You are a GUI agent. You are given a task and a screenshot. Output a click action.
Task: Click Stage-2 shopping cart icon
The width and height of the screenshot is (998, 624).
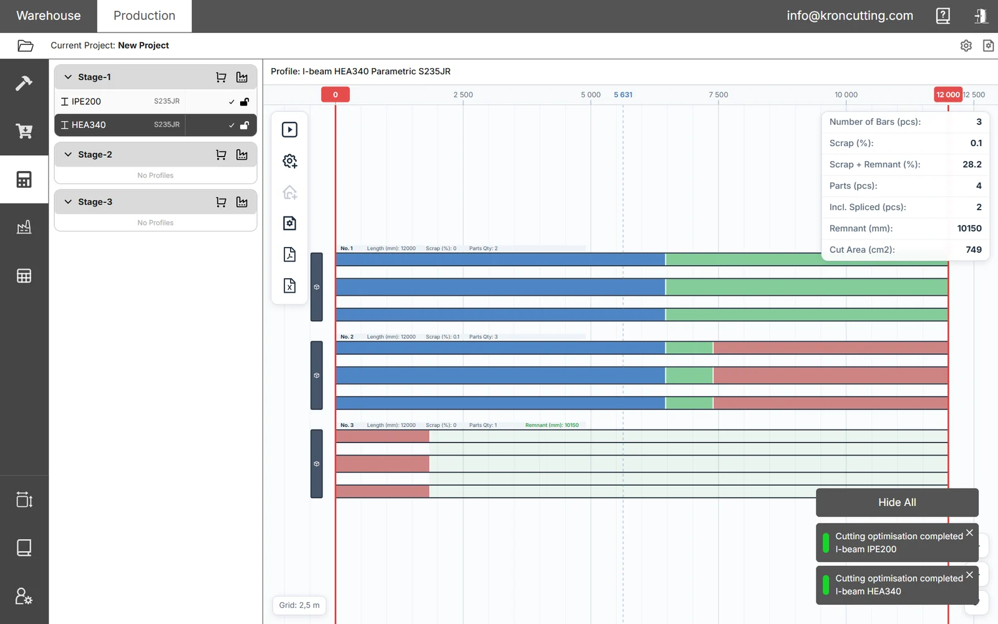(221, 155)
